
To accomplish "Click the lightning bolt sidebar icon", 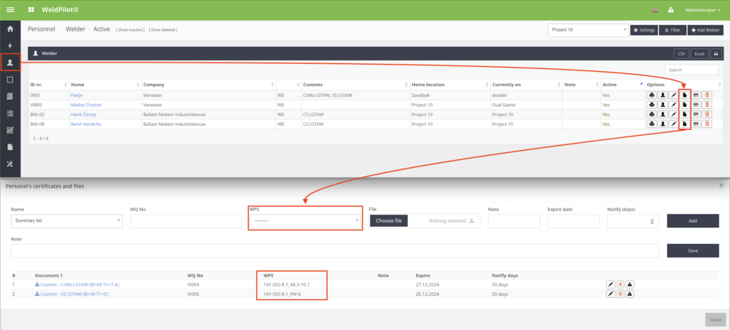I will pyautogui.click(x=10, y=46).
